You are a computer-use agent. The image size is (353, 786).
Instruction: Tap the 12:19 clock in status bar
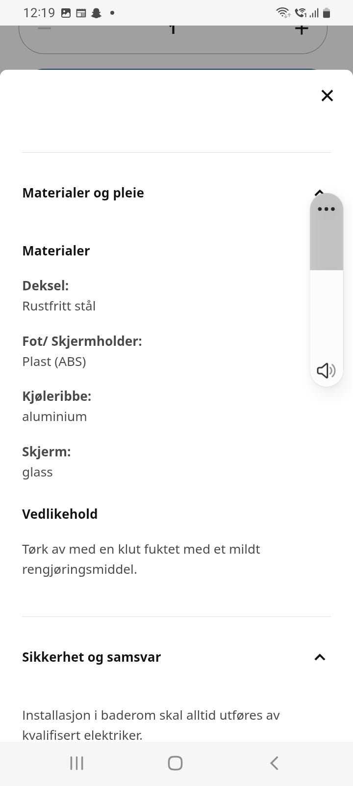tap(39, 13)
